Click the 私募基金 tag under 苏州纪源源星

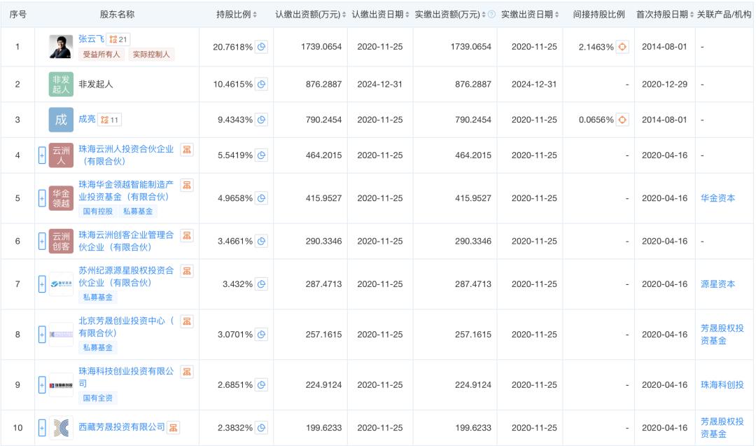click(x=97, y=297)
